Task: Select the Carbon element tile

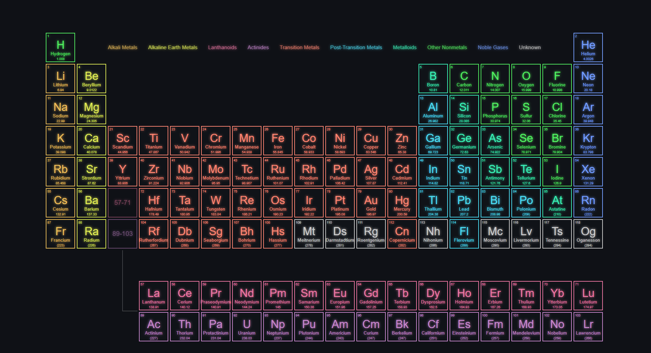Action: click(x=464, y=79)
